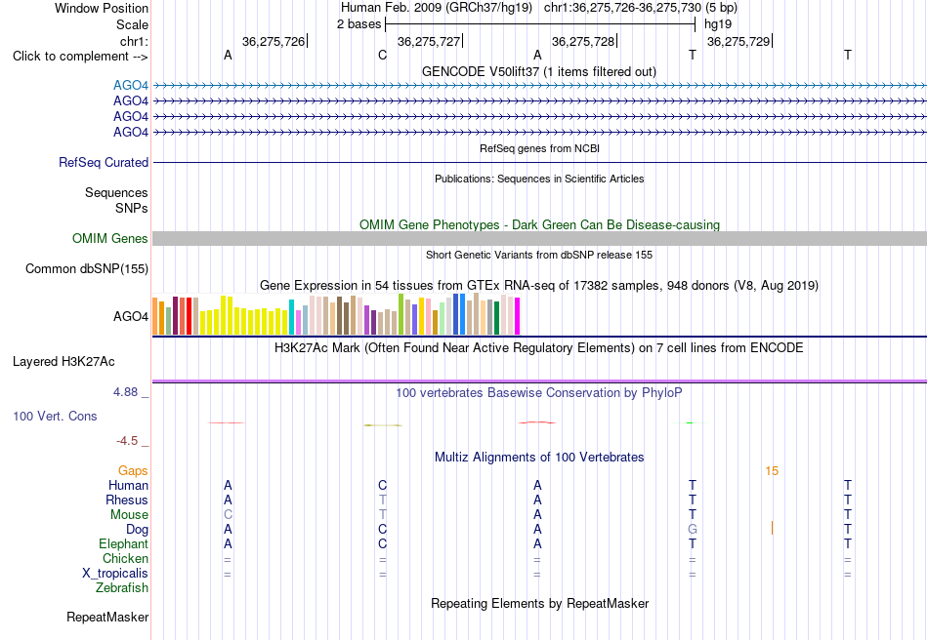Image resolution: width=928 pixels, height=640 pixels.
Task: Click the SNPs track label
Action: pos(132,208)
